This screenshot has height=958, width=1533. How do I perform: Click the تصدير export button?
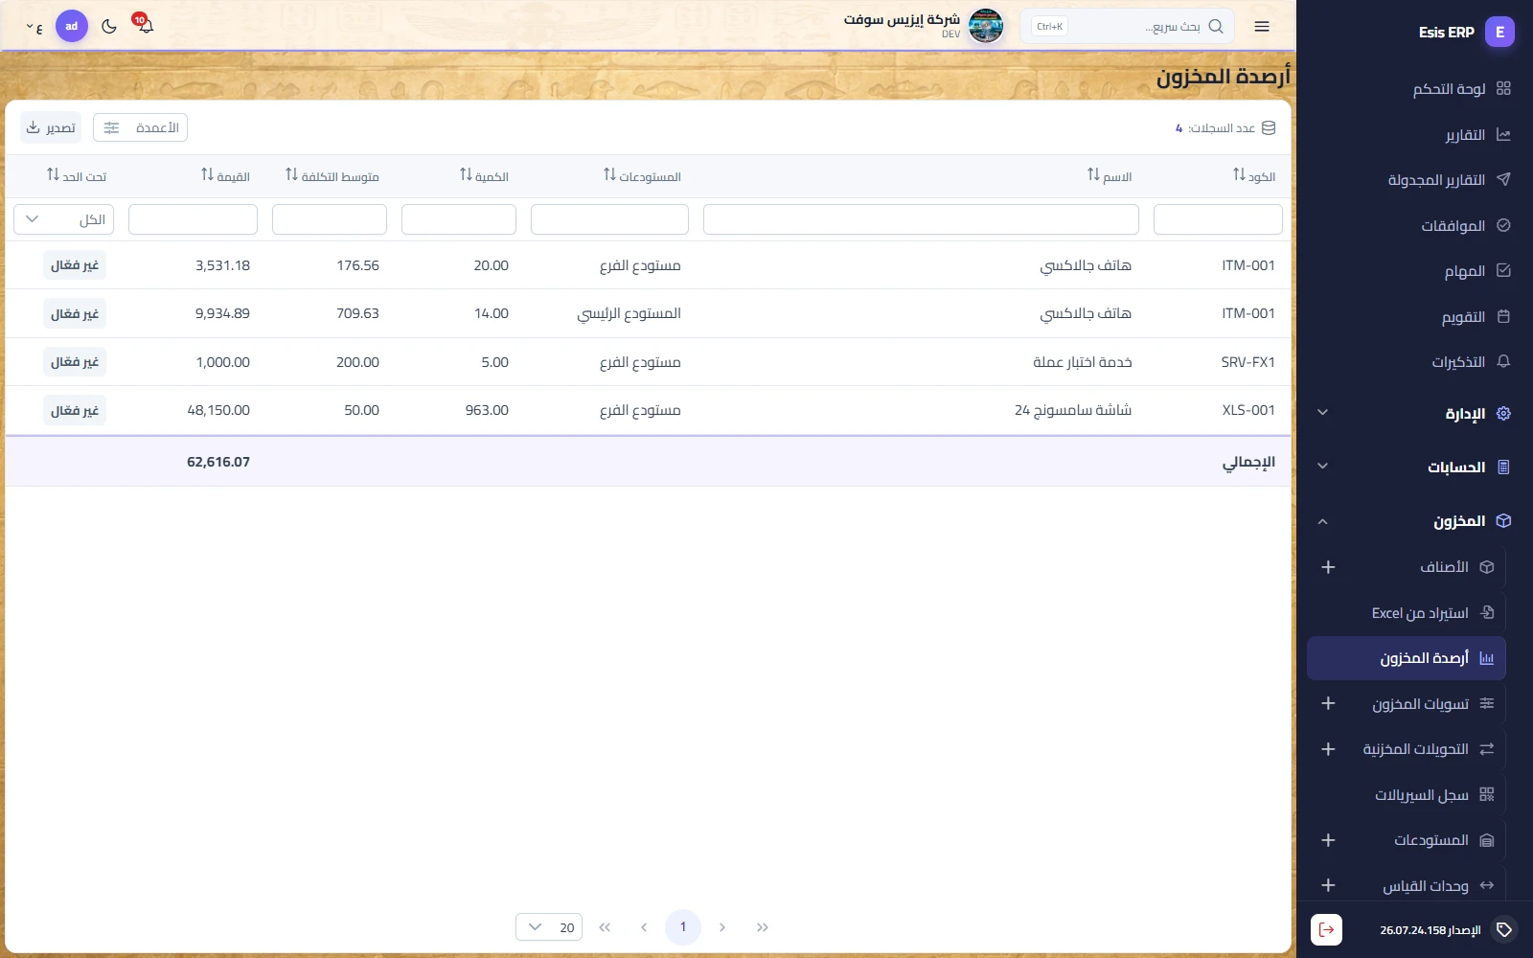51,127
